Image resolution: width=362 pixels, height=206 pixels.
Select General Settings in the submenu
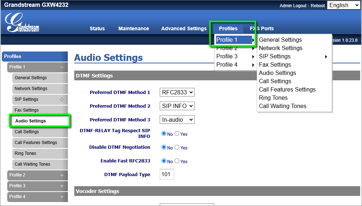pos(280,40)
